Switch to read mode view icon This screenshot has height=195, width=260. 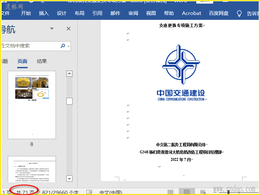pos(170,192)
